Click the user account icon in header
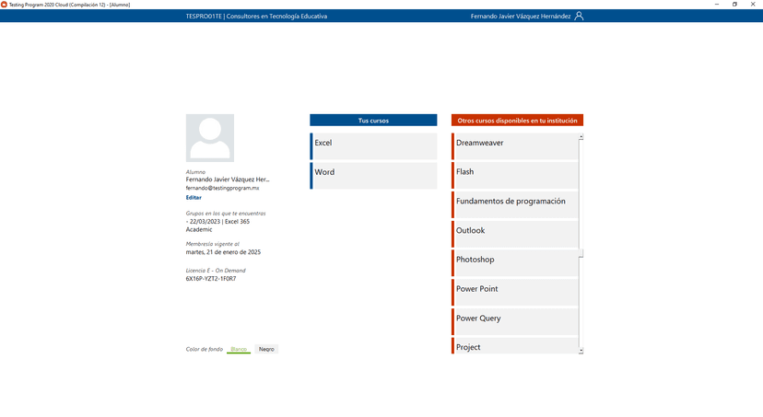This screenshot has height=417, width=763. [x=579, y=16]
